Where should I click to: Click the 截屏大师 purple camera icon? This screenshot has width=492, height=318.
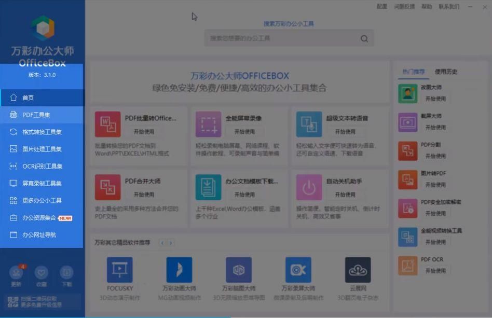407,122
